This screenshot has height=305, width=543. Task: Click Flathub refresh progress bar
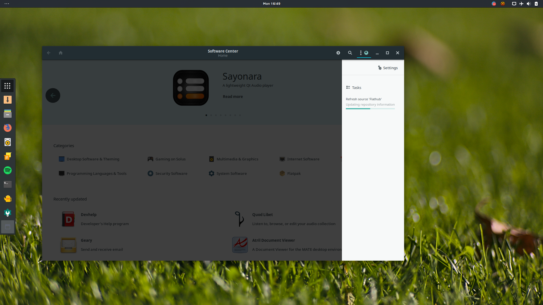click(370, 109)
